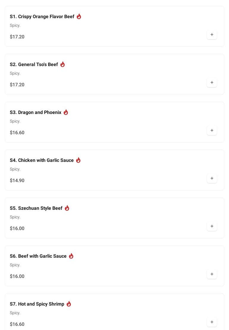Add S2 General Tso's Beef to order
The image size is (229, 330).
(x=212, y=83)
